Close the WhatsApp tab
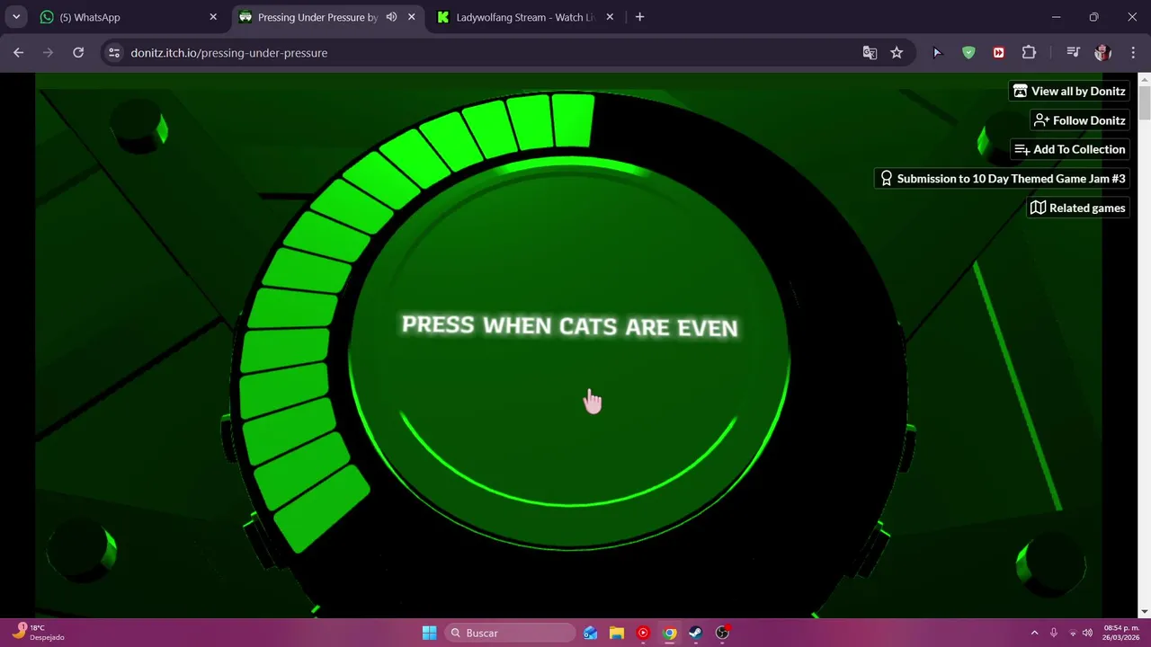 coord(213,17)
